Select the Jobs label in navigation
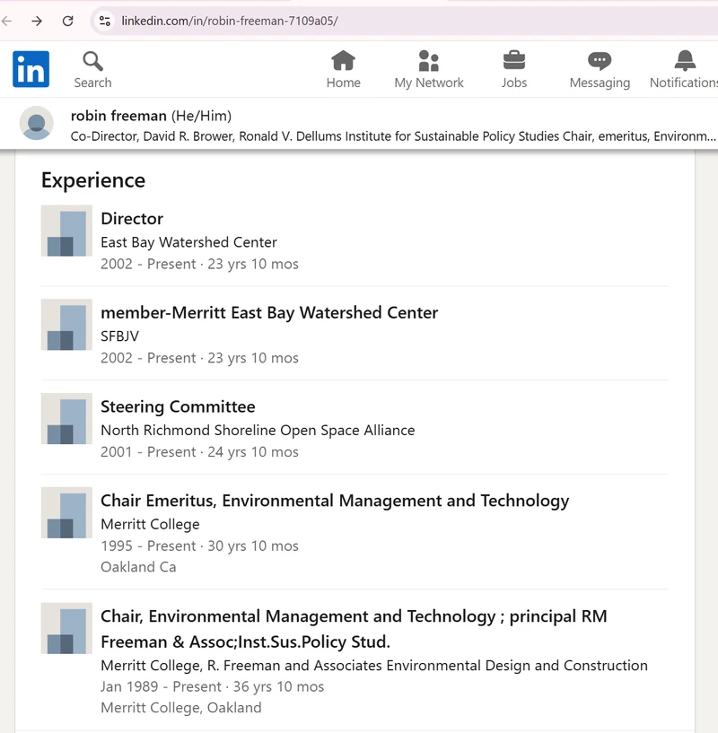 point(514,83)
